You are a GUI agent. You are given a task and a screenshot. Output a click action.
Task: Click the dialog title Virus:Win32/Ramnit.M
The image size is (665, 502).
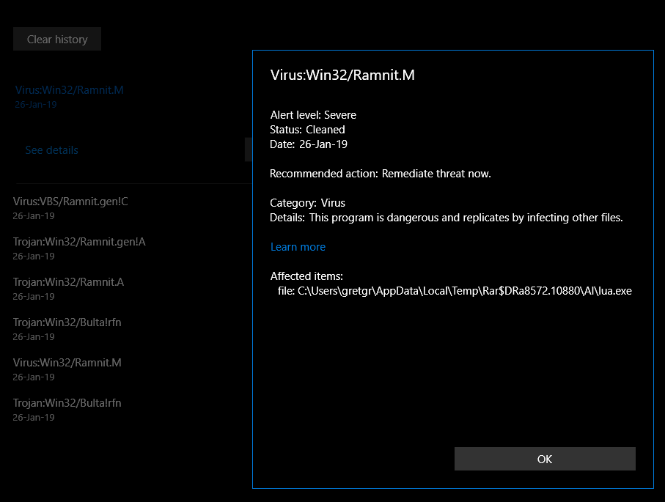tap(342, 75)
